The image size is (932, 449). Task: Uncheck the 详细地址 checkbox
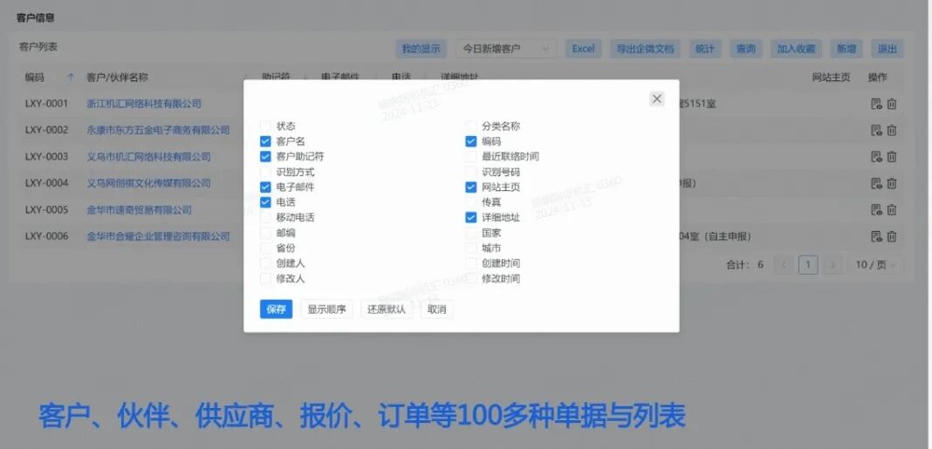[470, 217]
